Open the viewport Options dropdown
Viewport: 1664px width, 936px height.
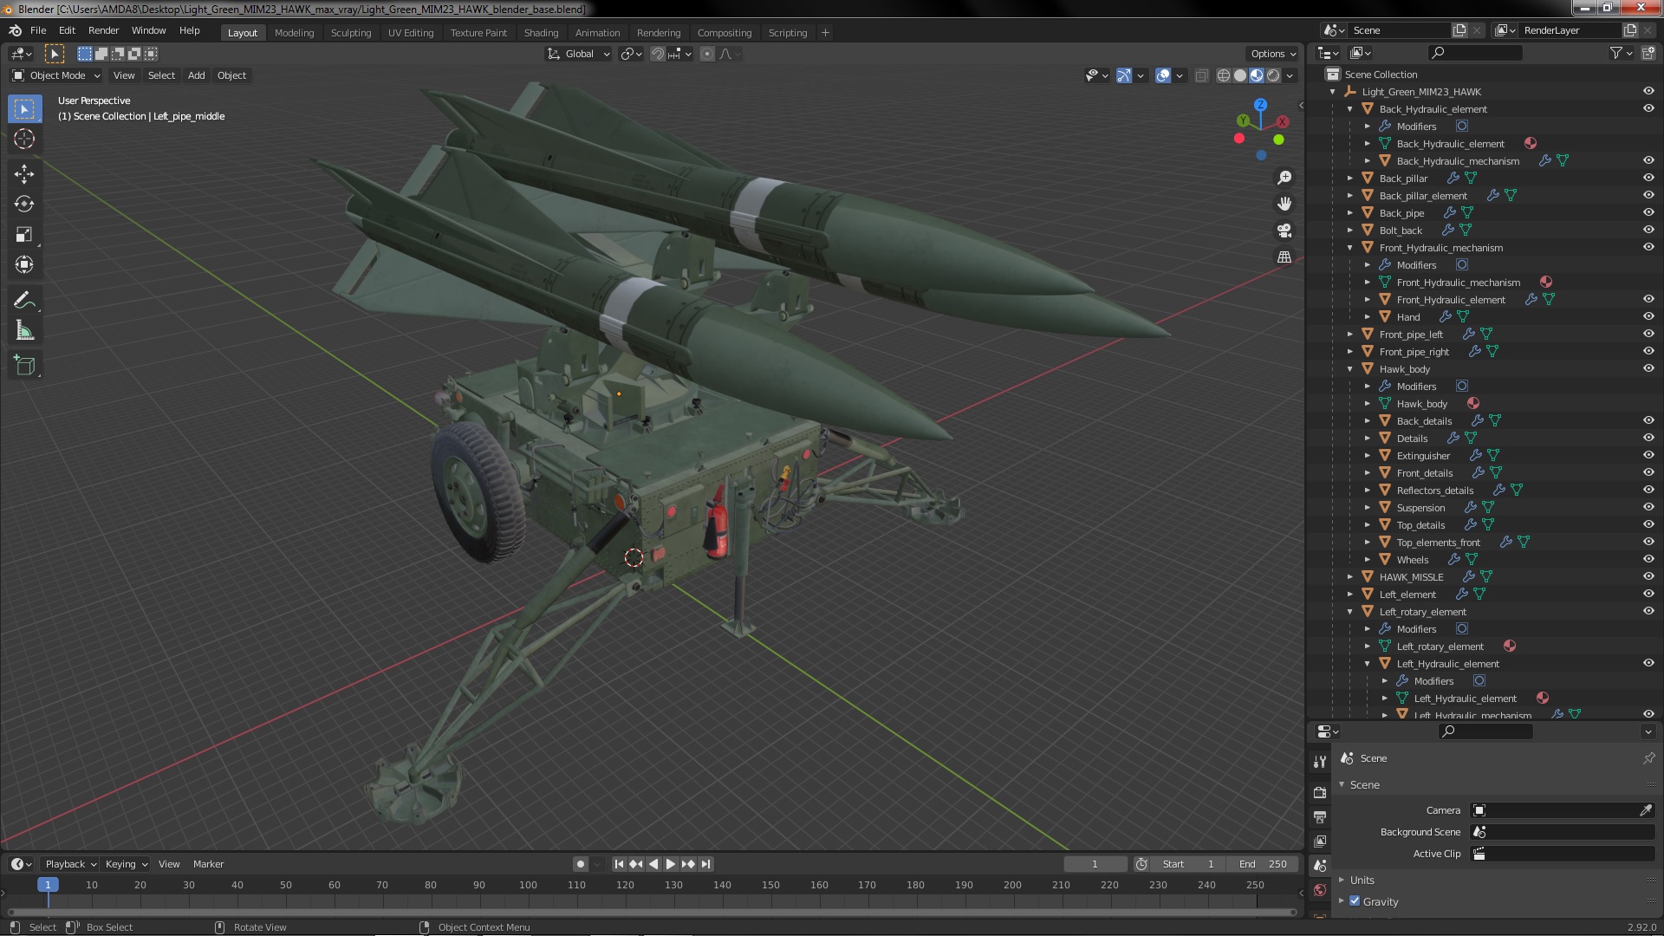point(1272,54)
